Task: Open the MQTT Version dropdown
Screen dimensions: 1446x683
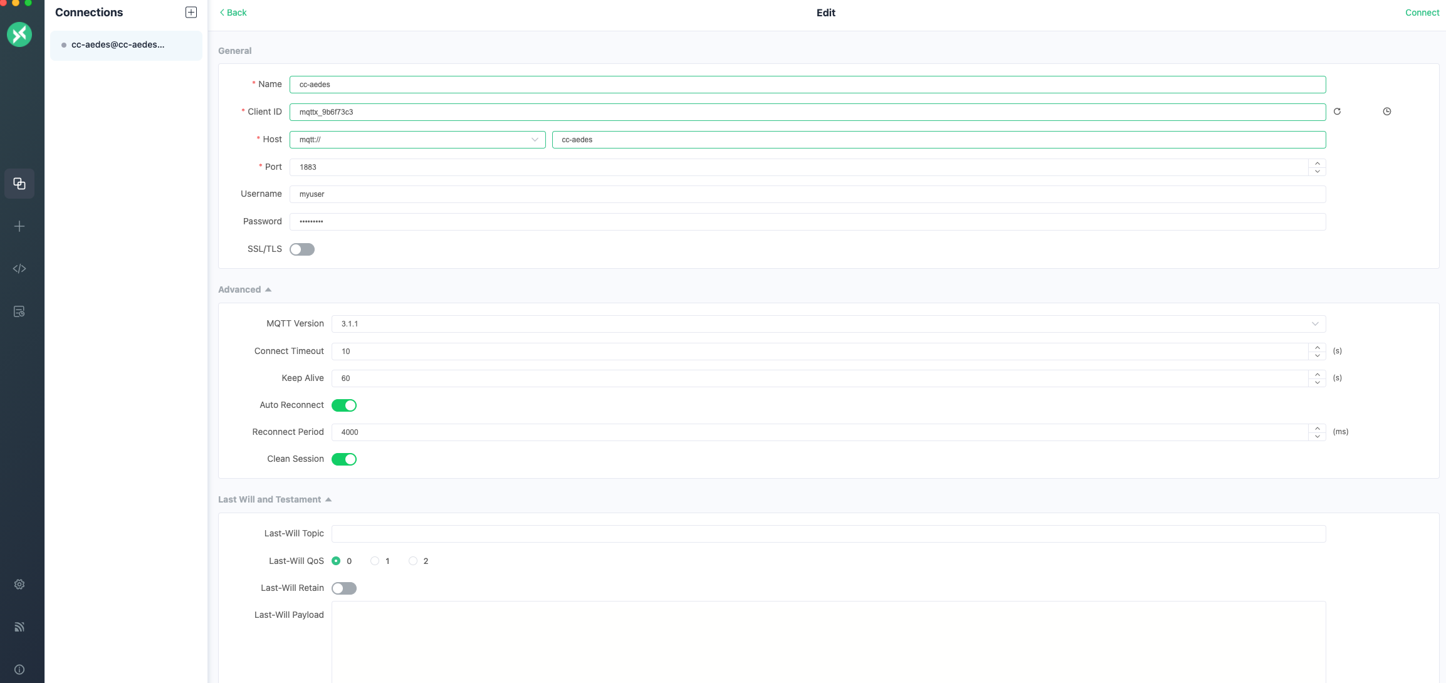Action: pyautogui.click(x=828, y=324)
